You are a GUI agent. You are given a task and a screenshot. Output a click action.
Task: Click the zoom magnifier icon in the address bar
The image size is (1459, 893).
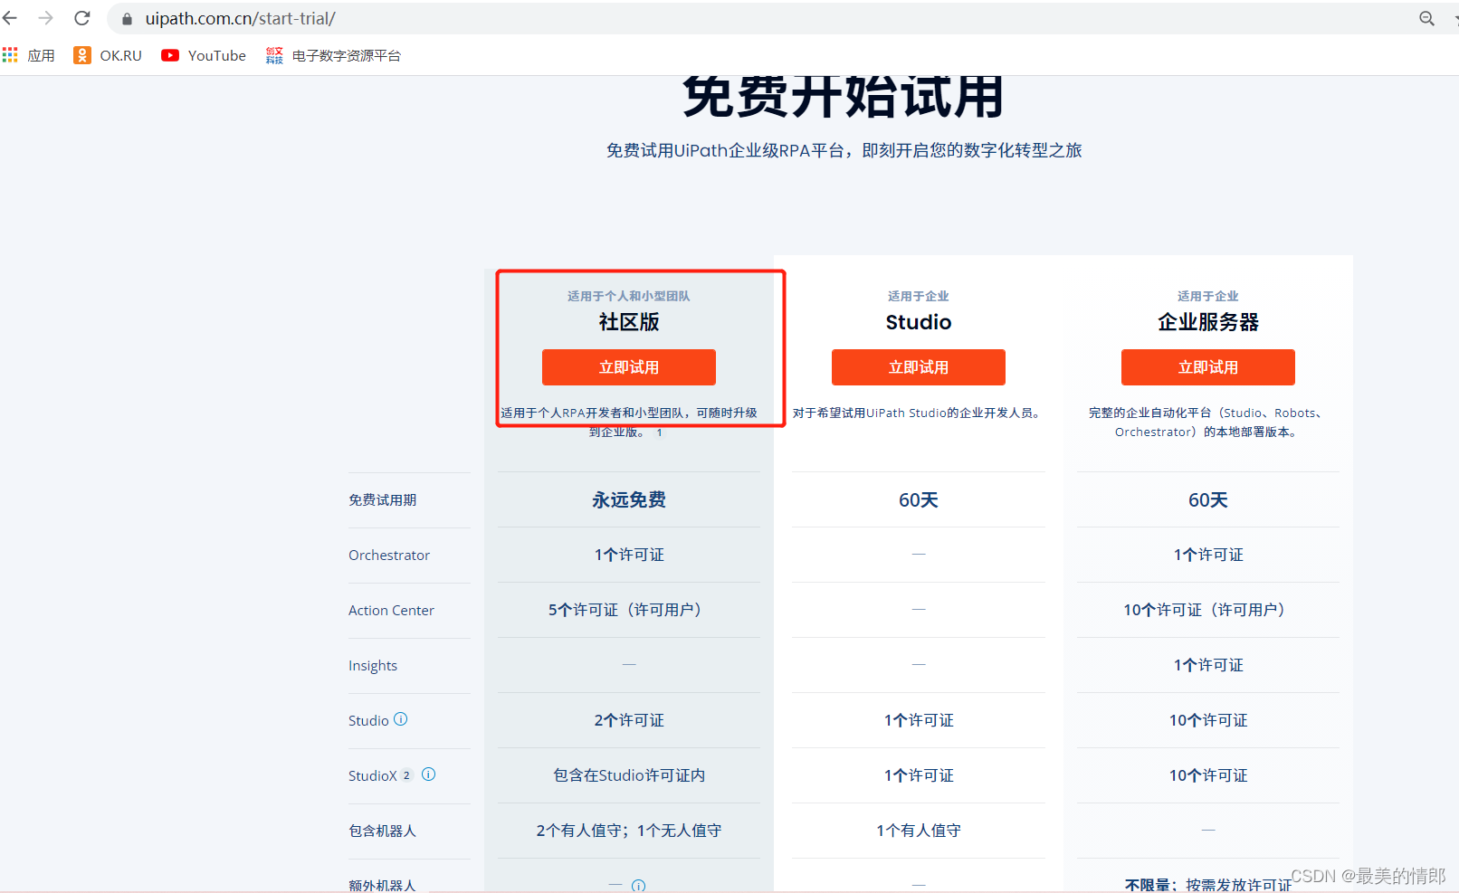[x=1427, y=19]
